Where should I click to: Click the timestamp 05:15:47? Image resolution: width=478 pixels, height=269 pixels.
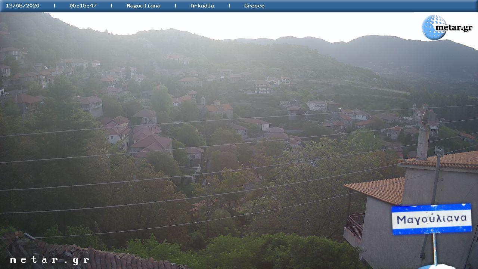[x=83, y=6]
